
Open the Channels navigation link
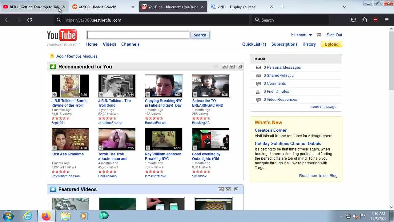point(130,44)
